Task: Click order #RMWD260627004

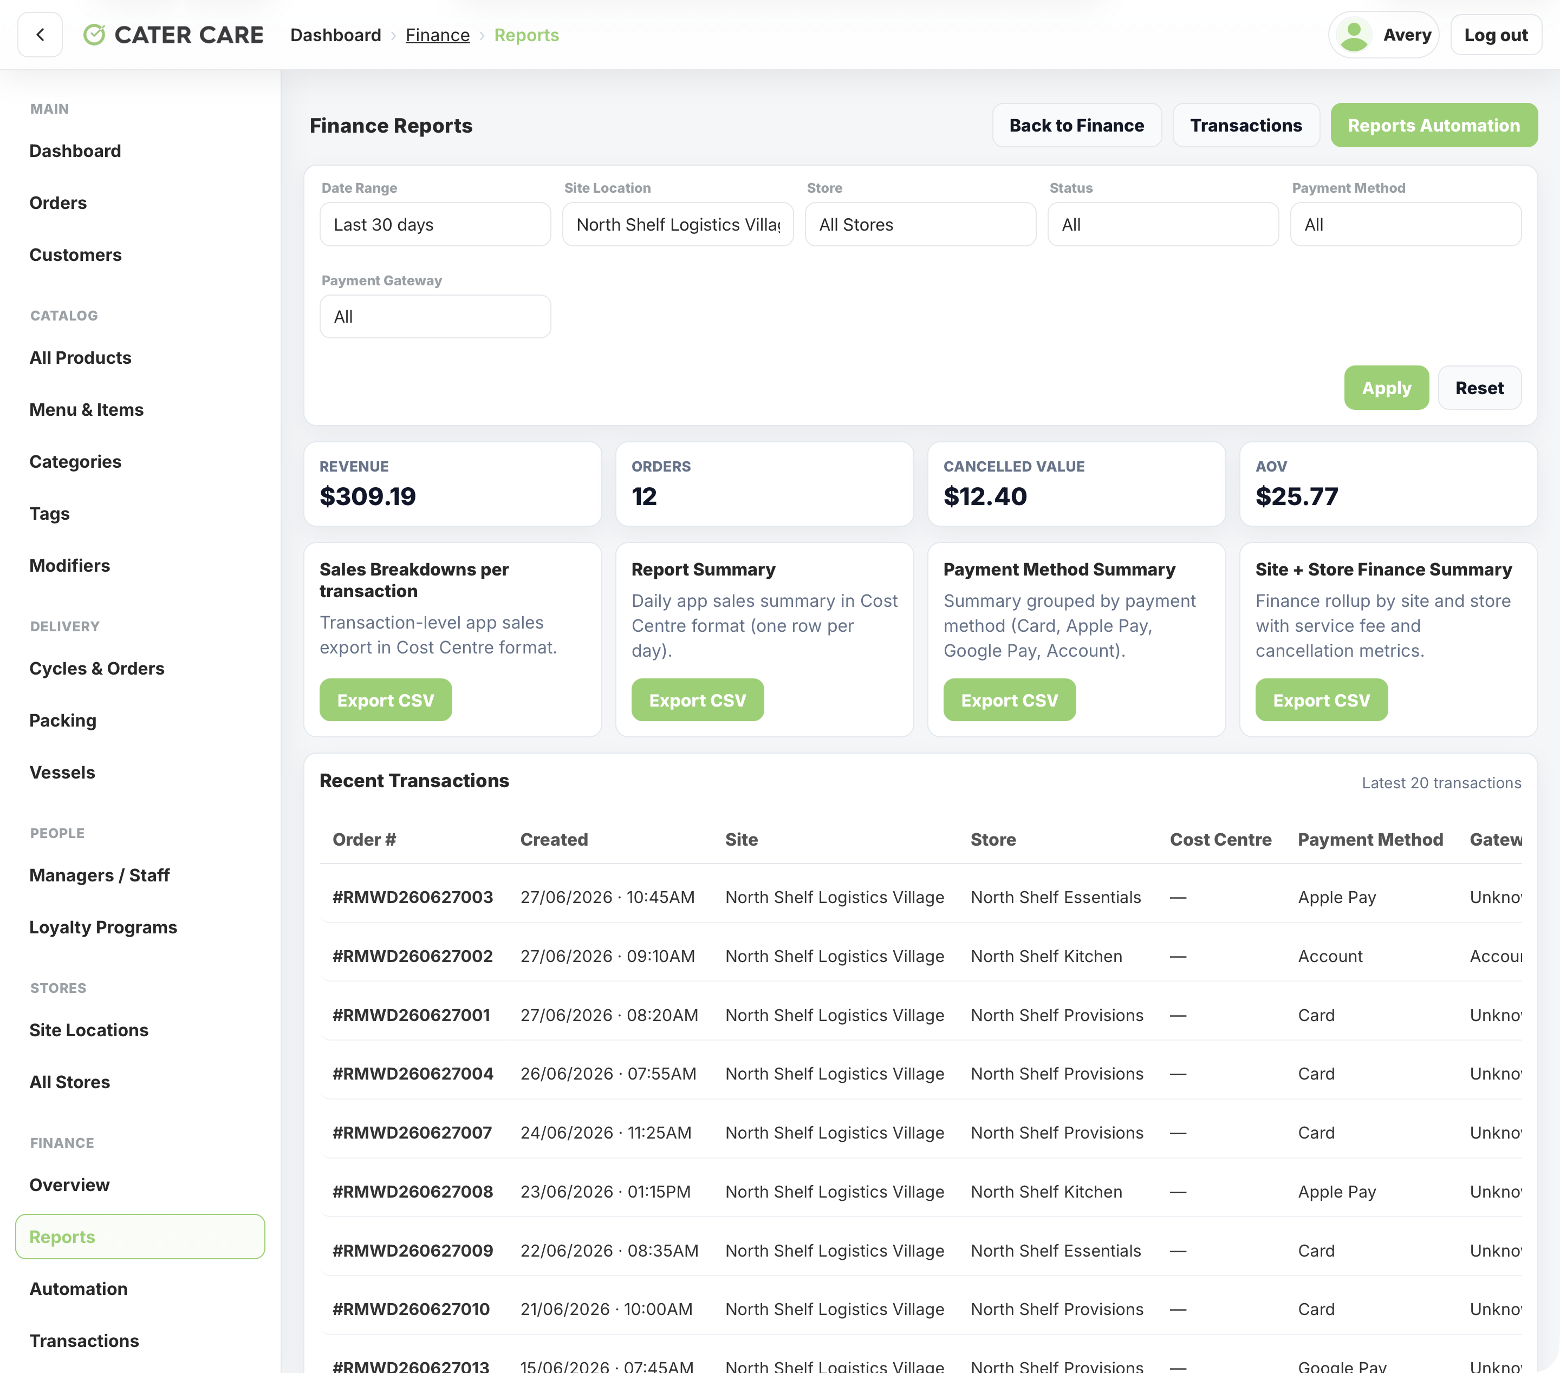Action: pos(413,1073)
